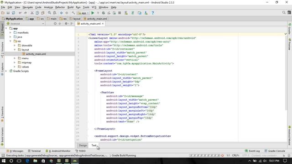Image resolution: width=292 pixels, height=164 pixels.
Task: Open the Navigate menu
Action: click(27, 7)
